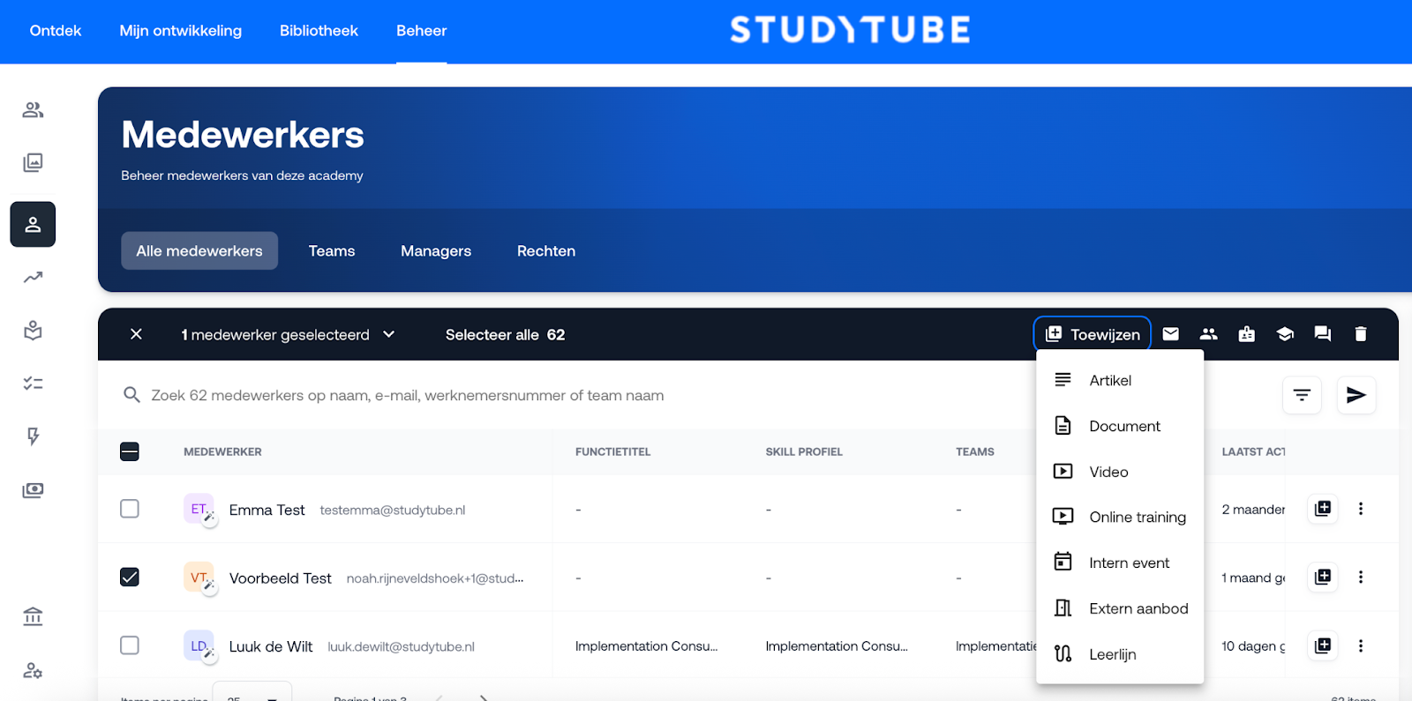
Task: Toggle the select-all header checkbox
Action: tap(130, 451)
